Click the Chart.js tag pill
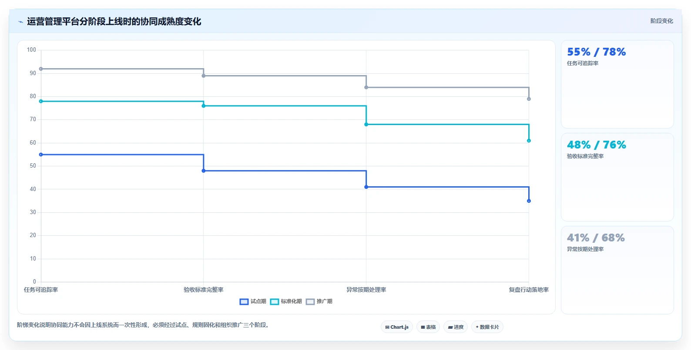The width and height of the screenshot is (691, 350). (397, 327)
